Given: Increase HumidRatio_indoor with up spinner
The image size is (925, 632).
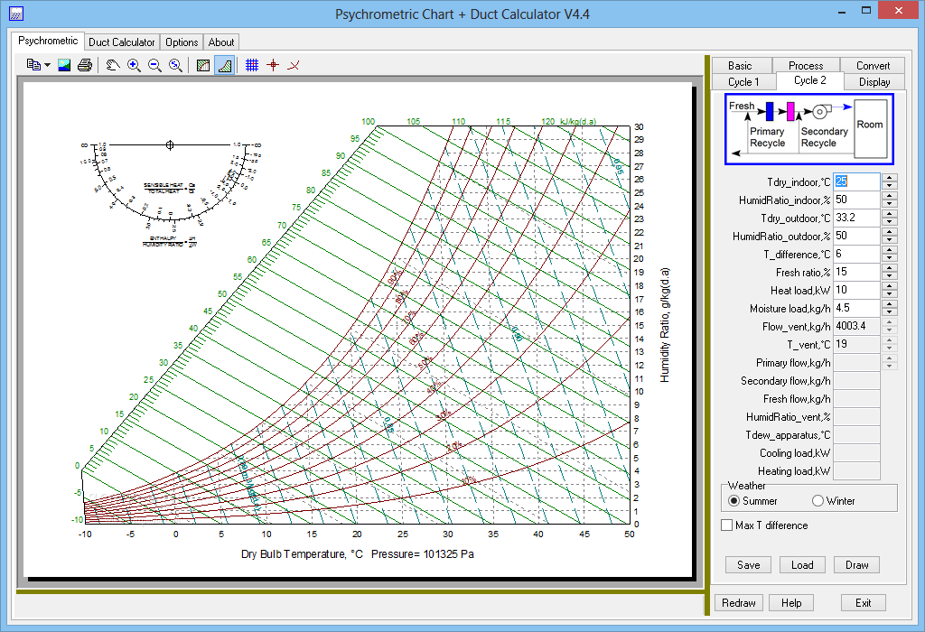Looking at the screenshot, I should tap(890, 196).
